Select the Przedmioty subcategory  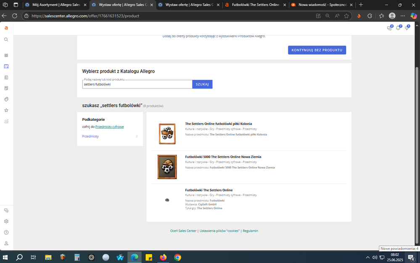[90, 136]
